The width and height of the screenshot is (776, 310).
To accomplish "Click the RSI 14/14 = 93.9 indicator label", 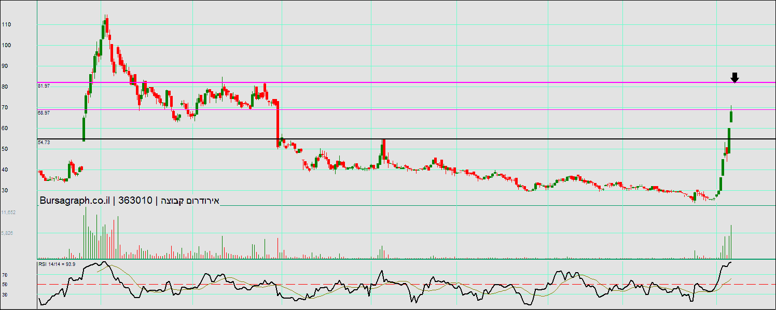I will [x=57, y=264].
